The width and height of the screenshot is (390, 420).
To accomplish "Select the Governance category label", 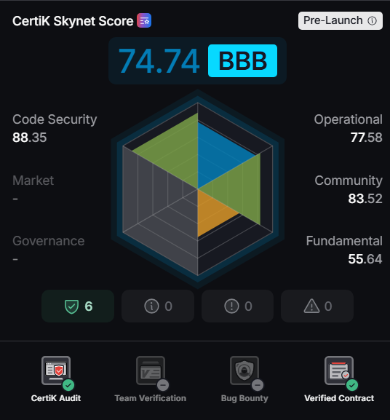I will click(49, 241).
